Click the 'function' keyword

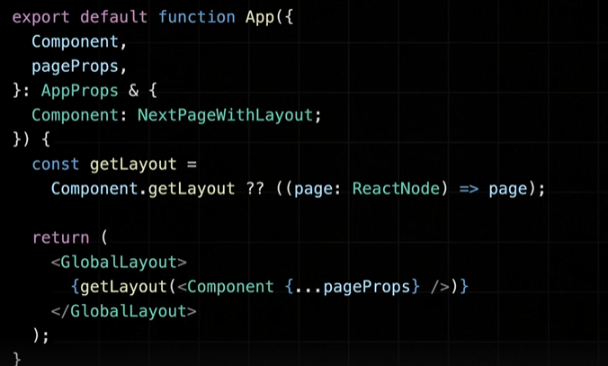[x=197, y=17]
